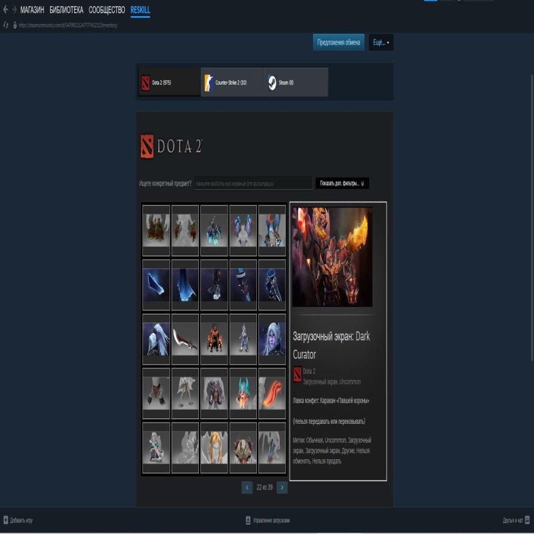Open the МАГАЗИН store menu
The image size is (534, 534).
point(32,11)
